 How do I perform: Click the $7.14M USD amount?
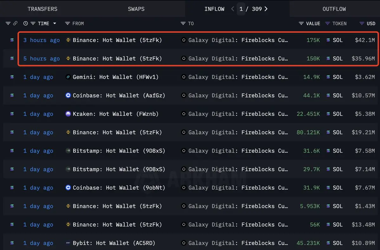365,169
